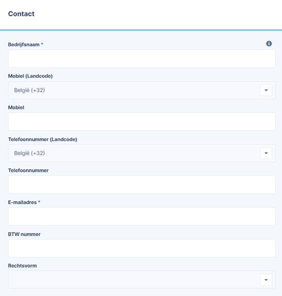Viewport: 282px width, 296px height.
Task: Click the info icon beside Bedrijfsnaam
Action: tap(269, 44)
